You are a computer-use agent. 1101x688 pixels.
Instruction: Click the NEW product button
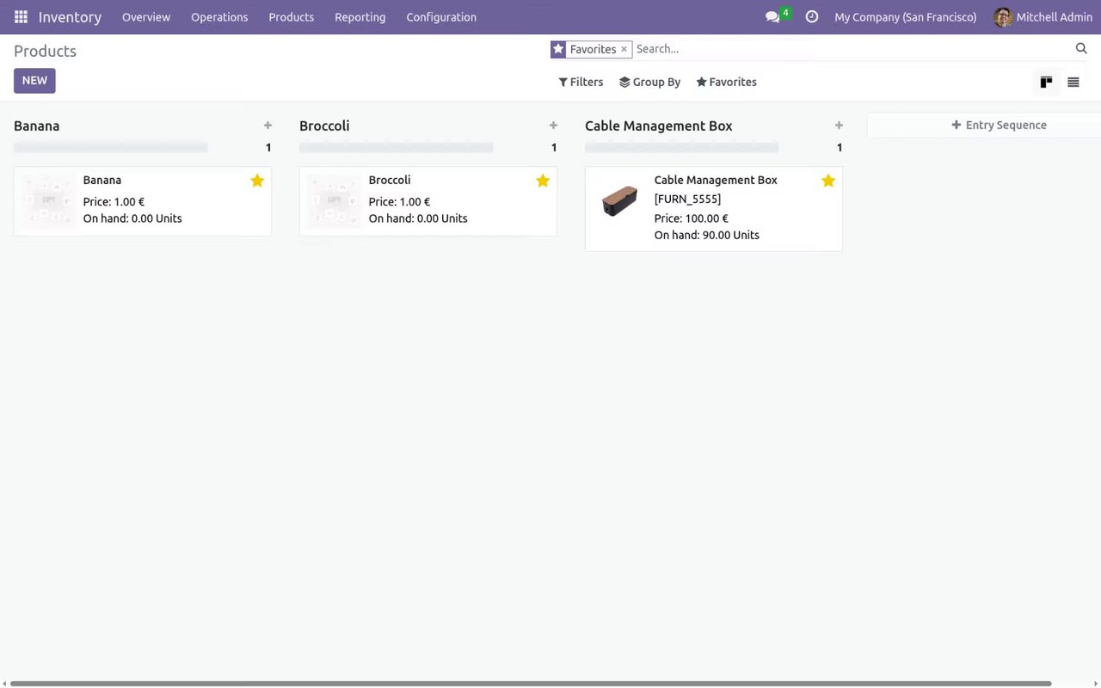click(34, 81)
